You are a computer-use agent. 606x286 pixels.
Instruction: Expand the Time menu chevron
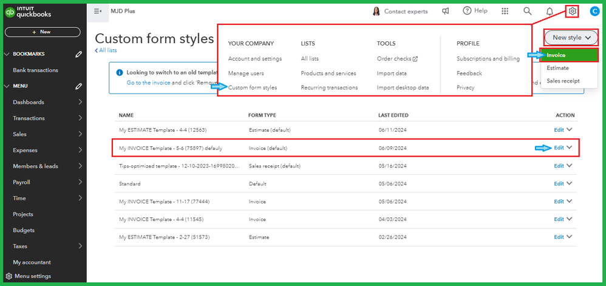click(x=80, y=198)
